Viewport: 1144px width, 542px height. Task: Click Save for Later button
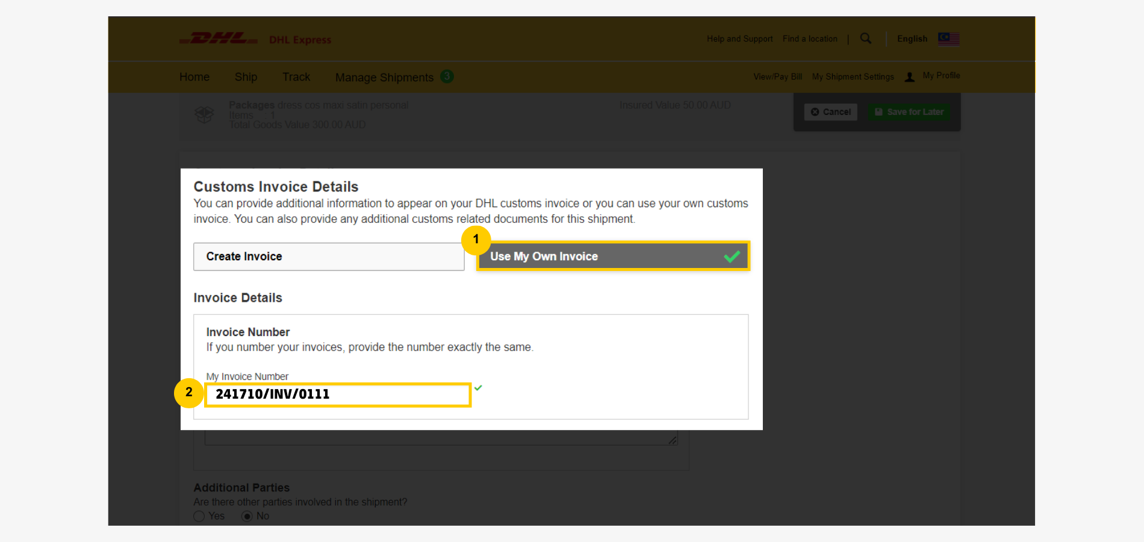[909, 112]
